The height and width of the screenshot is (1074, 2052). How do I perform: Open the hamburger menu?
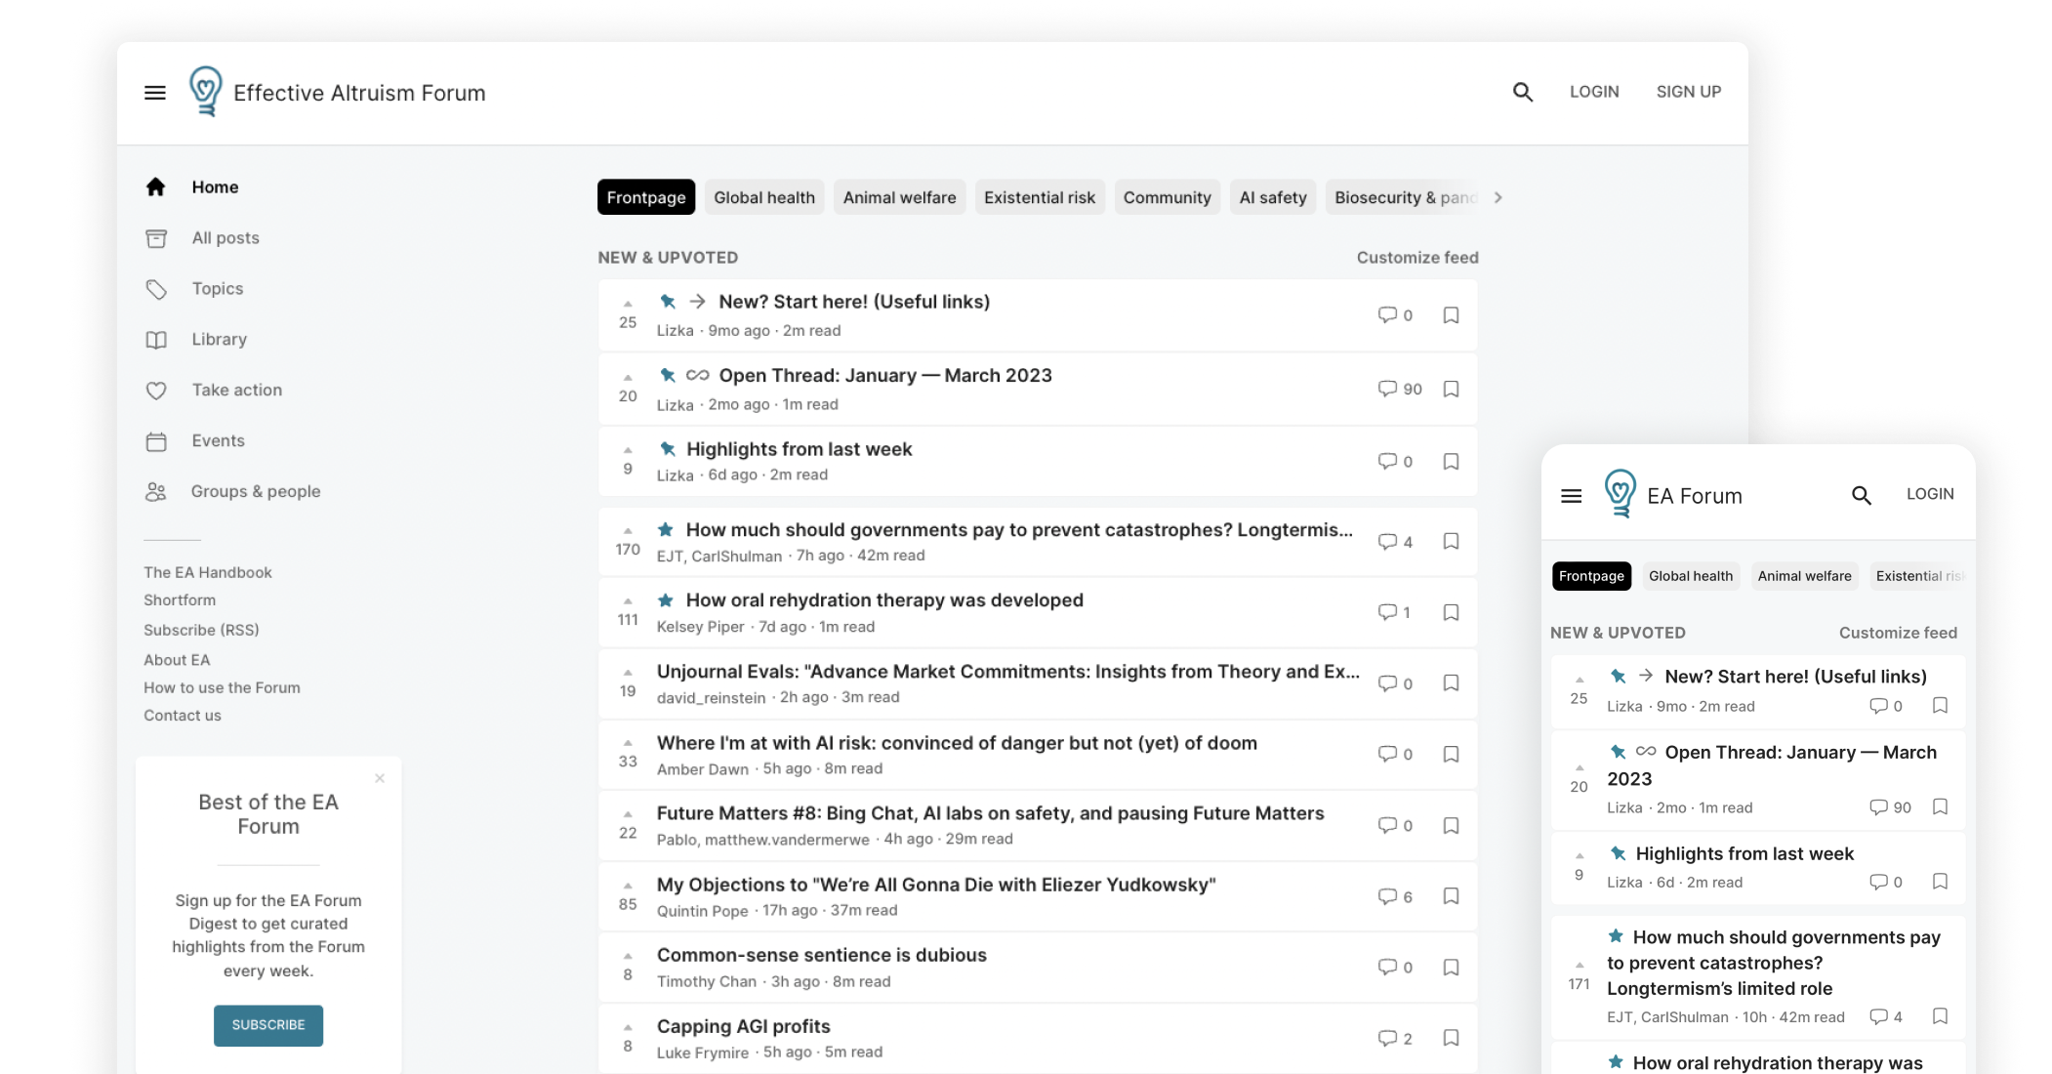(155, 92)
